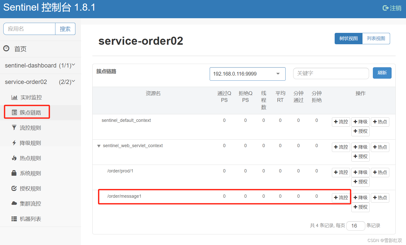The height and width of the screenshot is (245, 406).
Task: Add 降级 rule for sentinel_default_context
Action: tap(360, 122)
